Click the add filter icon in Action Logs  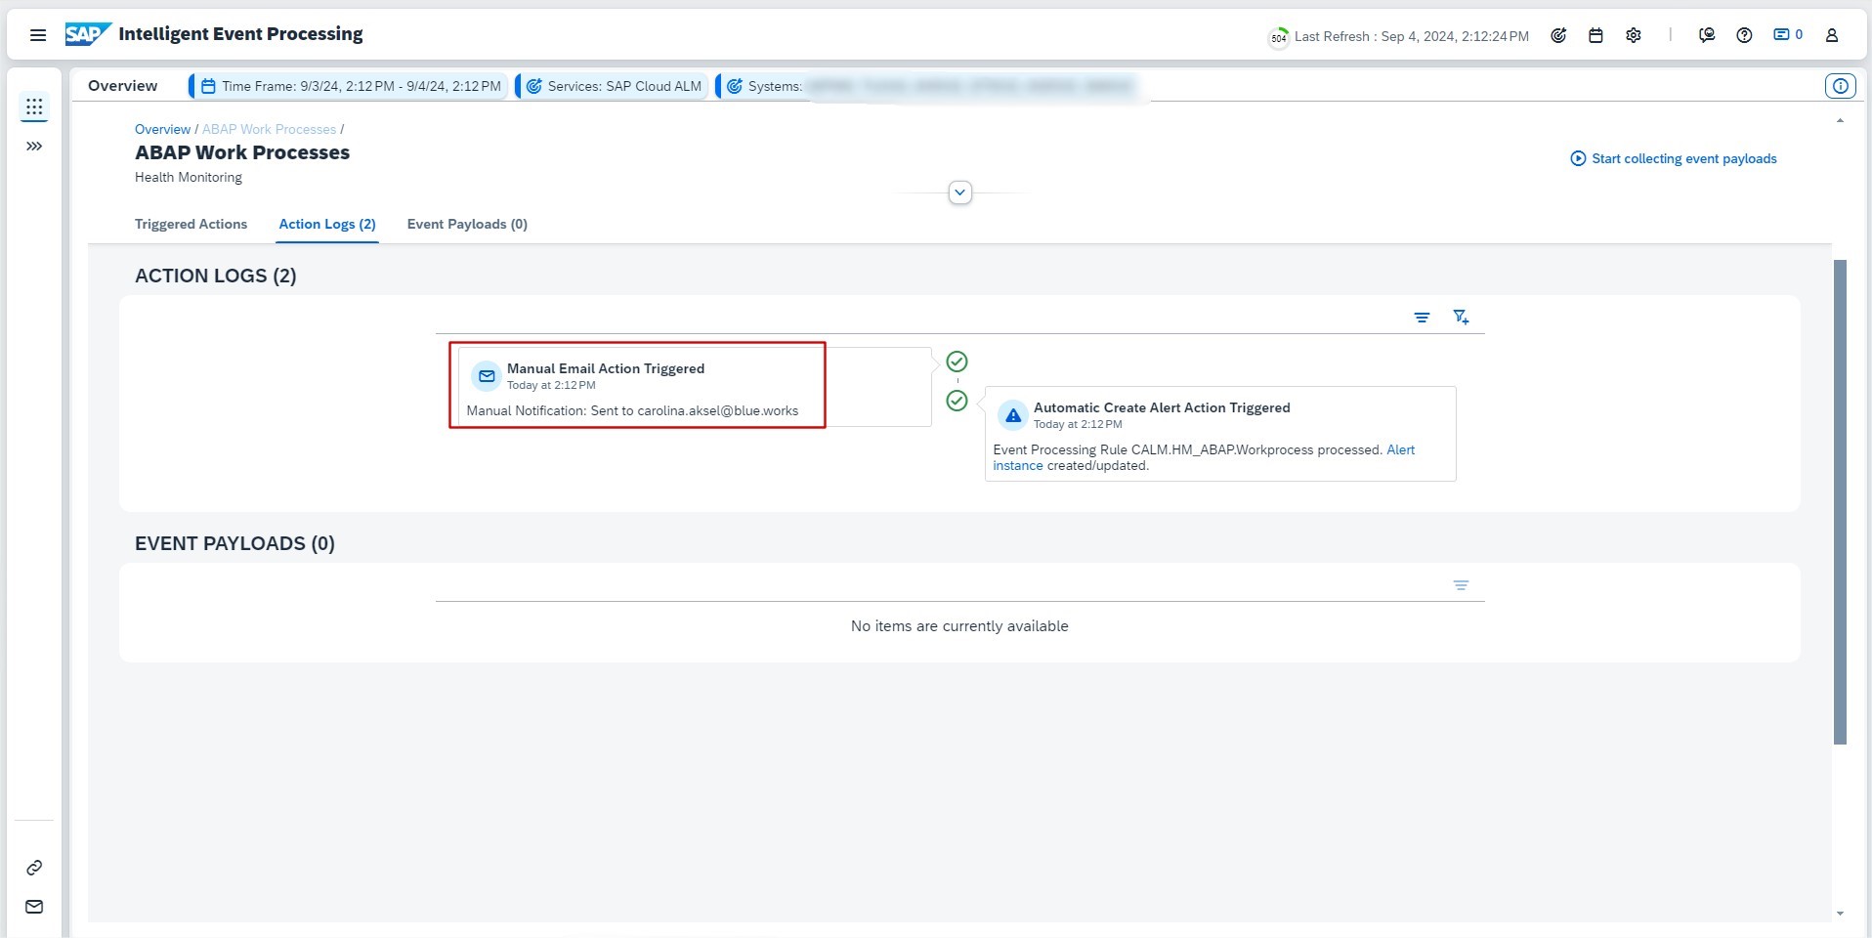tap(1461, 318)
